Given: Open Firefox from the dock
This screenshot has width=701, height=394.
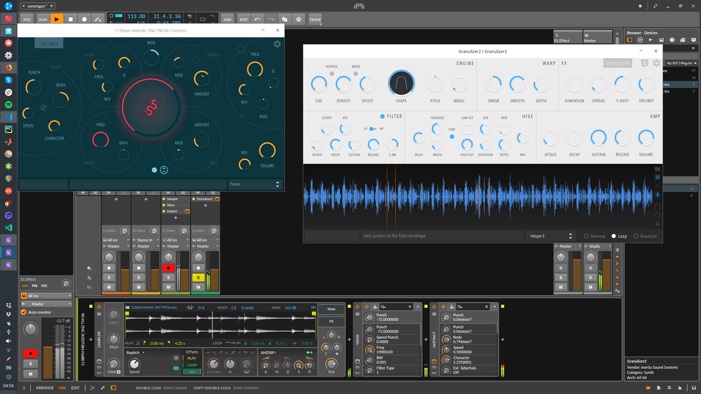Looking at the screenshot, I should pyautogui.click(x=9, y=67).
